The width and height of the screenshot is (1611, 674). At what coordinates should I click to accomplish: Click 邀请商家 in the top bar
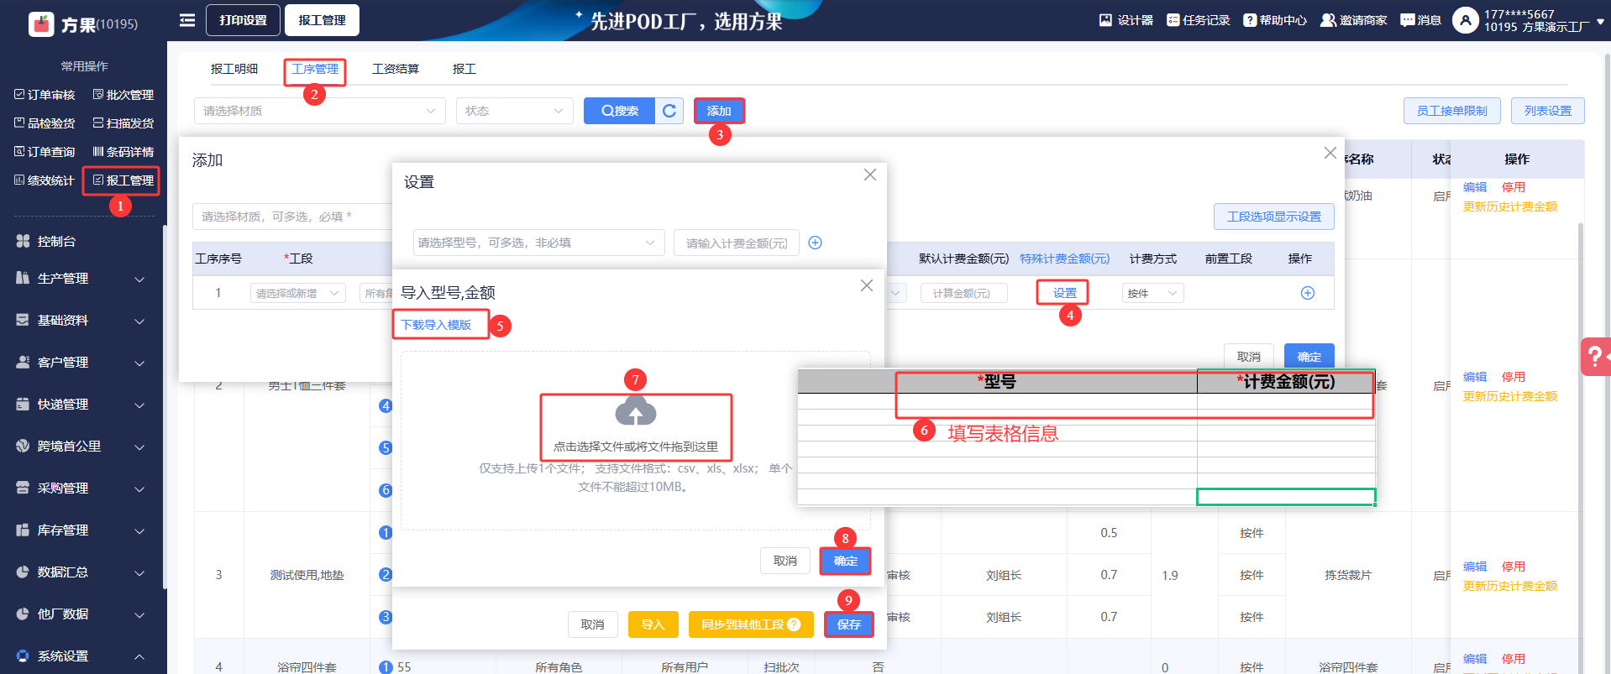coord(1354,20)
